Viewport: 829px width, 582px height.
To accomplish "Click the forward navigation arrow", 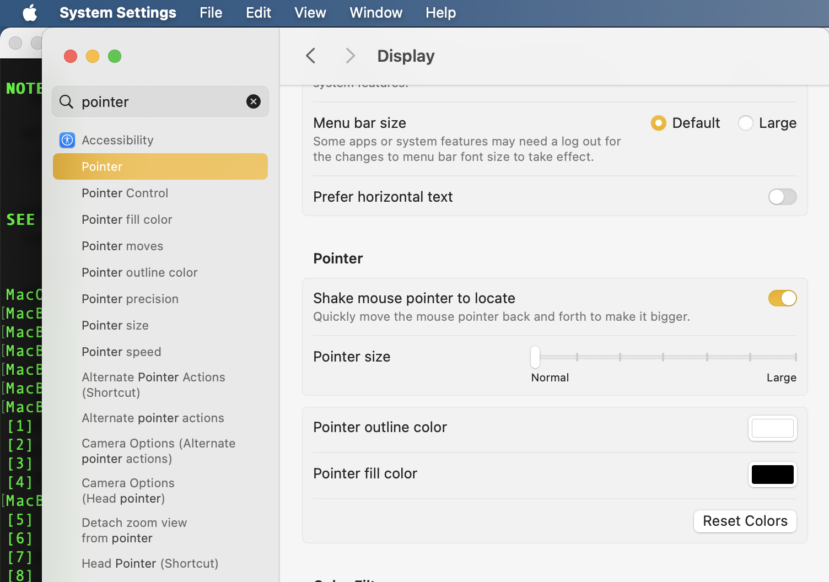I will point(350,55).
